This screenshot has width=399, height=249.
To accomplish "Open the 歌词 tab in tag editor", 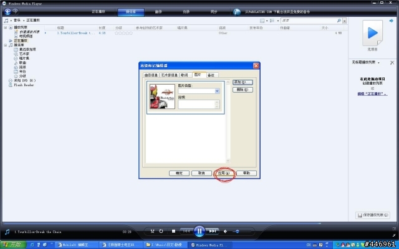I will (x=185, y=75).
